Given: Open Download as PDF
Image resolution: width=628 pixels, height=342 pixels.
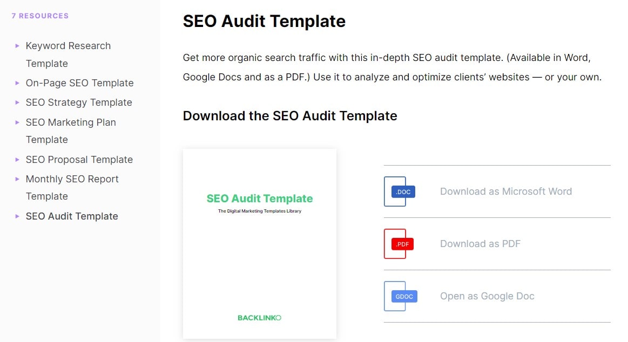Looking at the screenshot, I should pyautogui.click(x=480, y=244).
